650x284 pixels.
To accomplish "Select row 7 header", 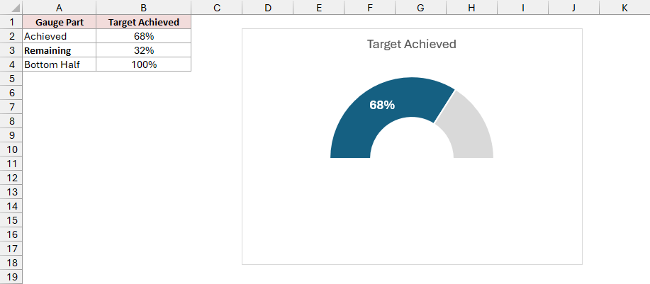I will pyautogui.click(x=11, y=107).
